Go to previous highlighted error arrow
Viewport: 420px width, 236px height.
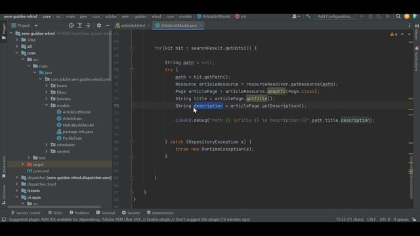point(402,34)
